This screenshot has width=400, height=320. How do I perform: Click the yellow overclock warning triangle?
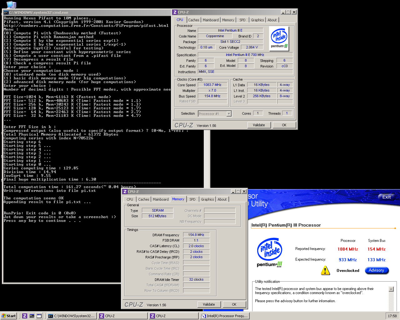coord(325,270)
